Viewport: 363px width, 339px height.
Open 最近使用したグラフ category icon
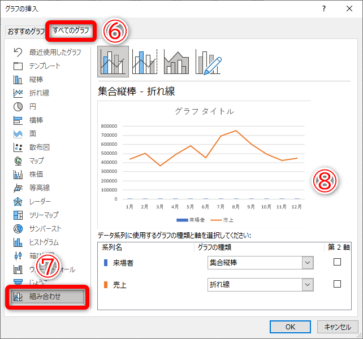pyautogui.click(x=18, y=53)
